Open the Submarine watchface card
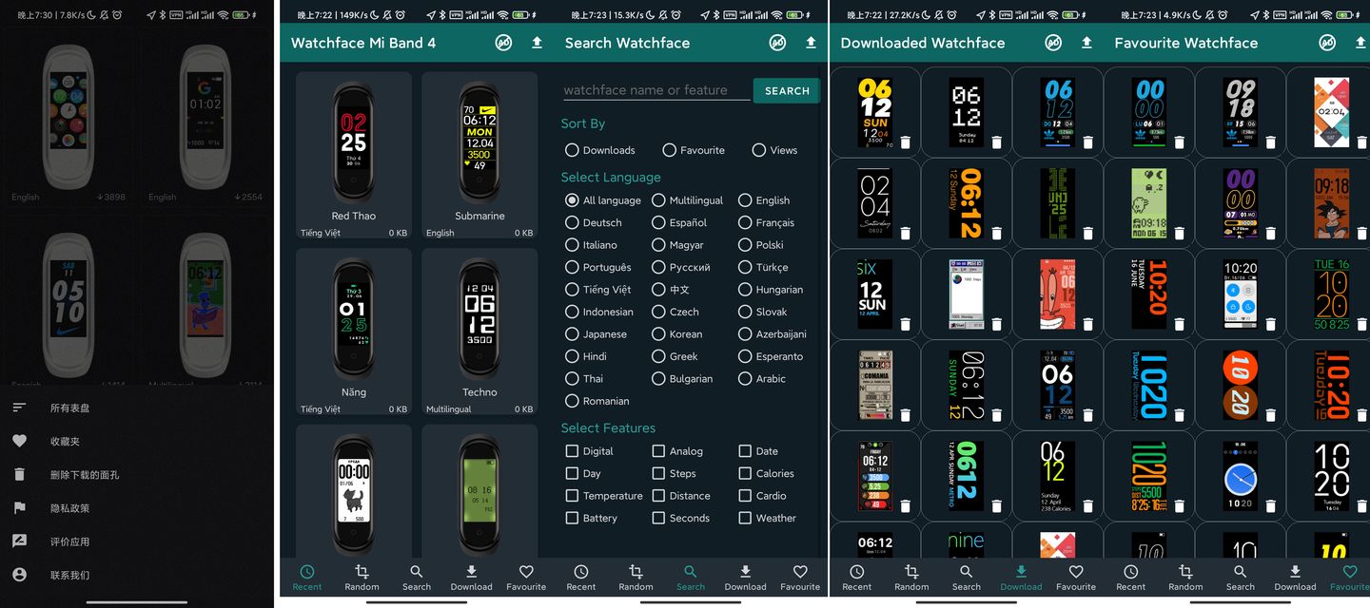 click(479, 156)
